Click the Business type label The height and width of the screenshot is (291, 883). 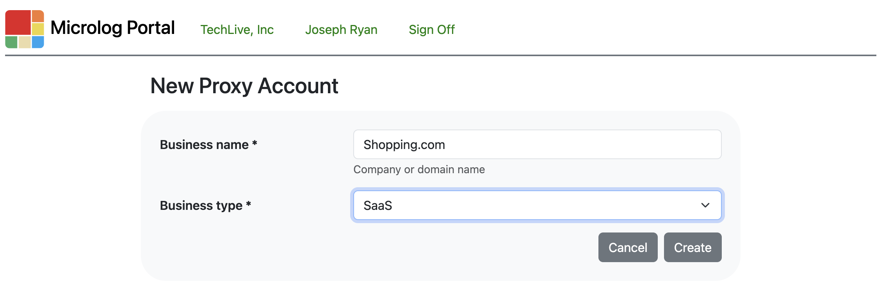click(205, 206)
